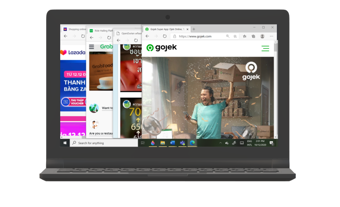Show hidden icons in the system tray

(x=220, y=143)
